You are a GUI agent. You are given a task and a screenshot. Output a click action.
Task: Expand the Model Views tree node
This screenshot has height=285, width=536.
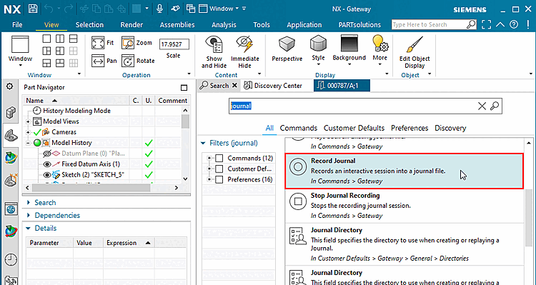(28, 121)
